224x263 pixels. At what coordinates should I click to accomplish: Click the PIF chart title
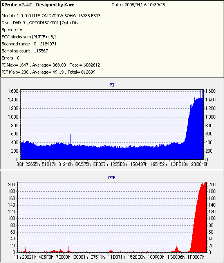pyautogui.click(x=112, y=178)
